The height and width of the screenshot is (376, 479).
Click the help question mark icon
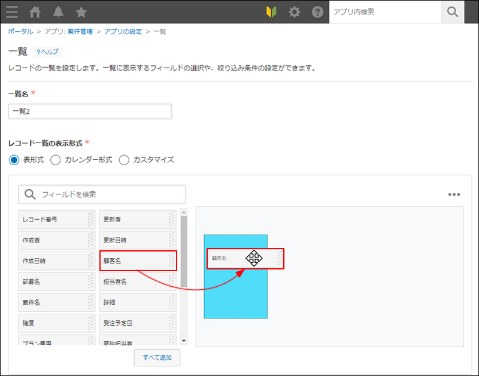click(x=317, y=11)
